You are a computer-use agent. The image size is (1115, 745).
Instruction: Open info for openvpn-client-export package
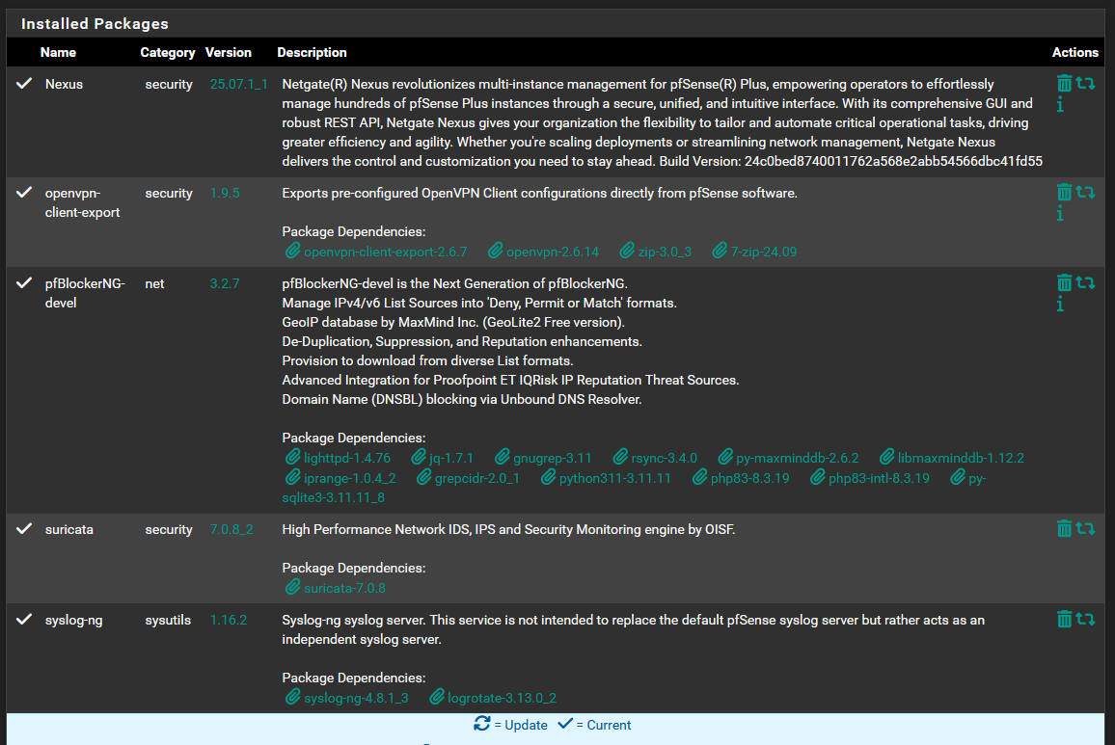point(1059,214)
